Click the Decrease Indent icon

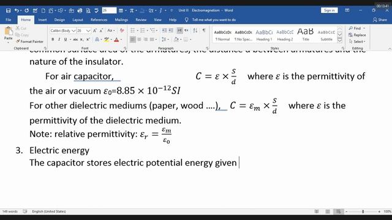[164, 31]
